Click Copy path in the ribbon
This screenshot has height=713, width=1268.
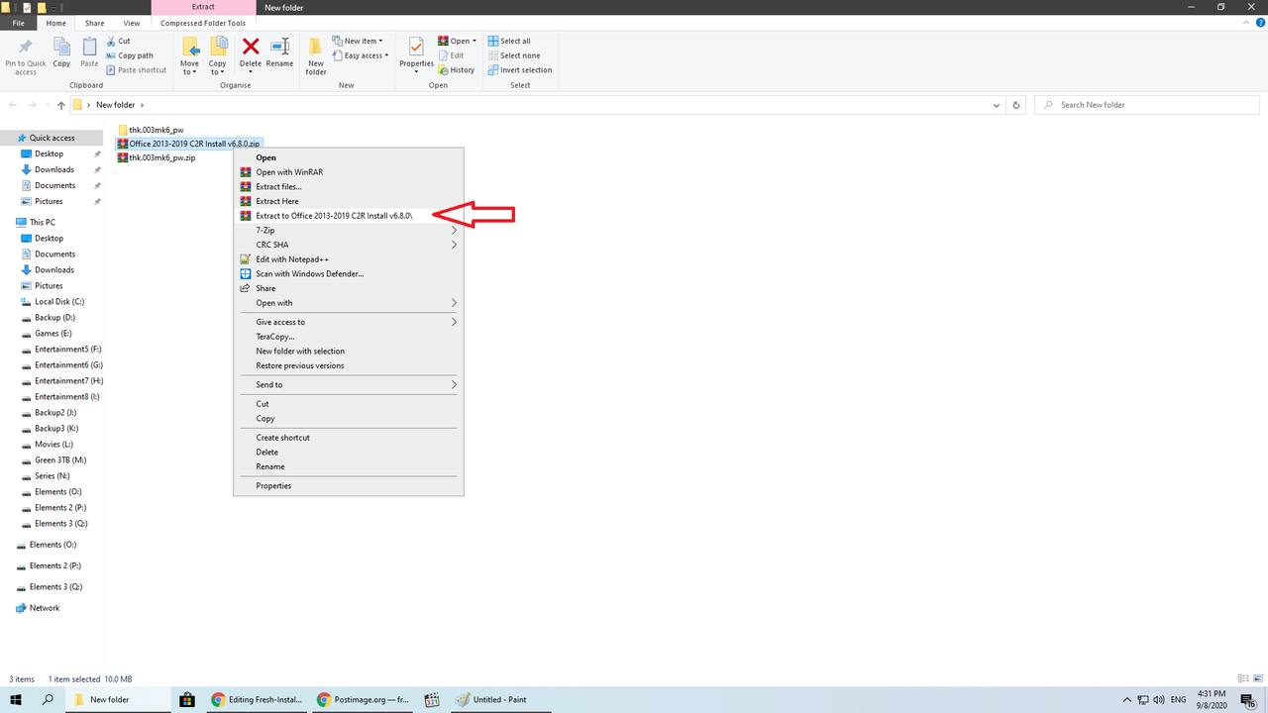tap(129, 55)
